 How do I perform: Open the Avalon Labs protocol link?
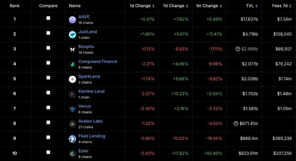point(90,121)
